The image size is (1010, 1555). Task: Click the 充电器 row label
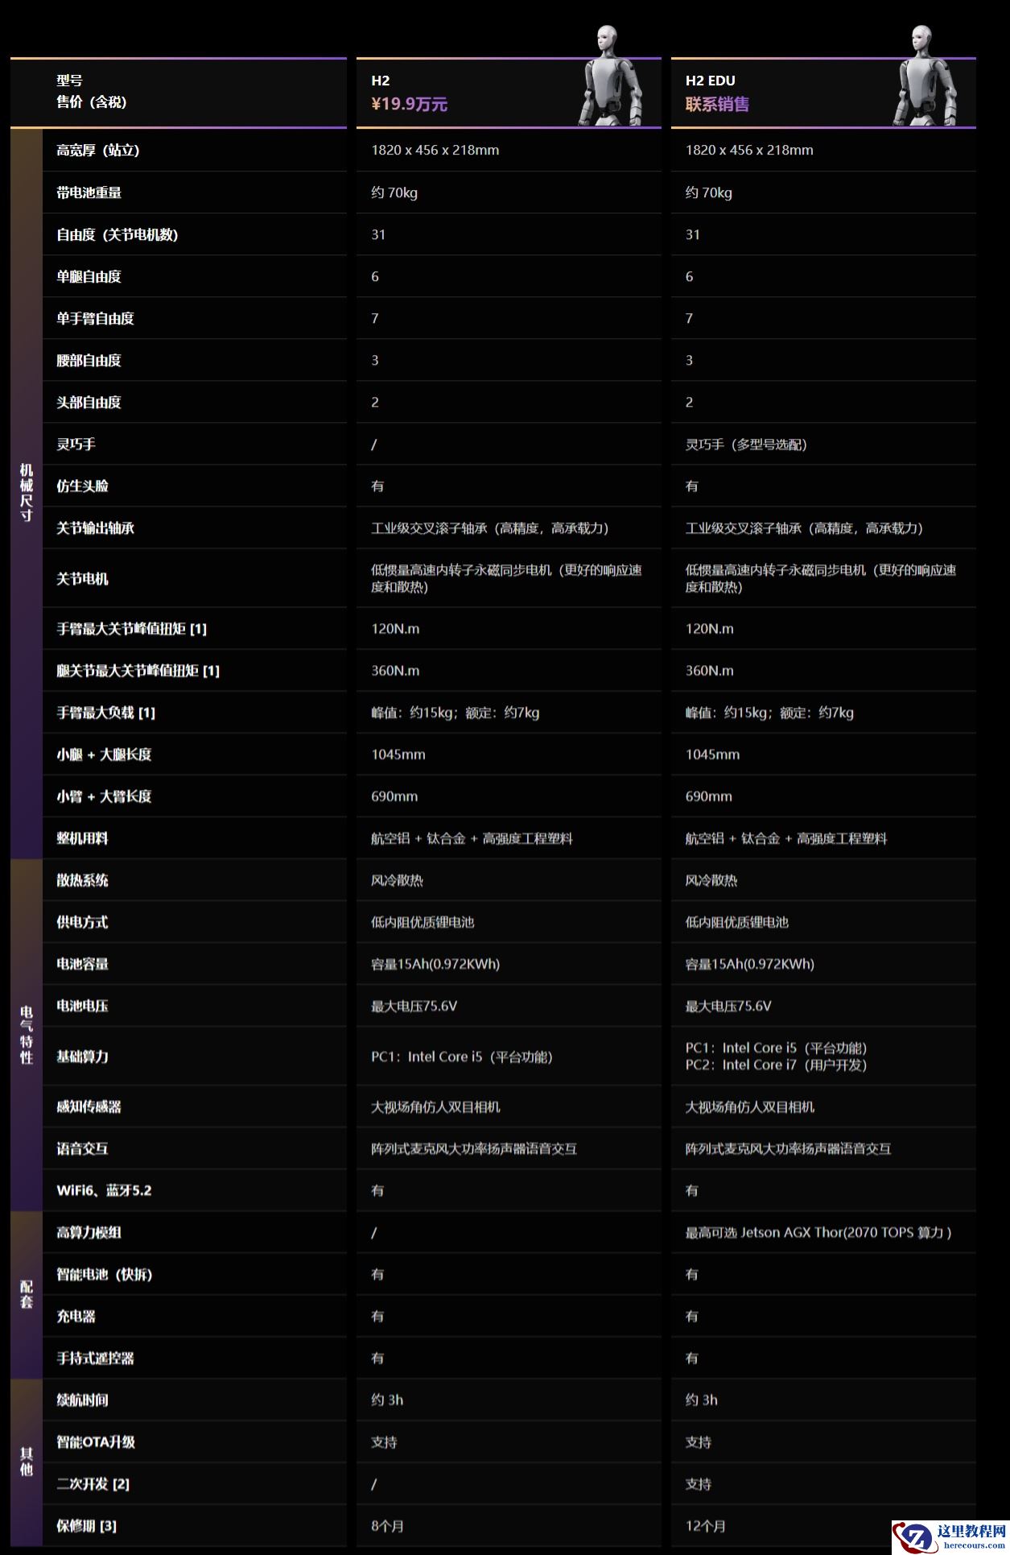[76, 1316]
